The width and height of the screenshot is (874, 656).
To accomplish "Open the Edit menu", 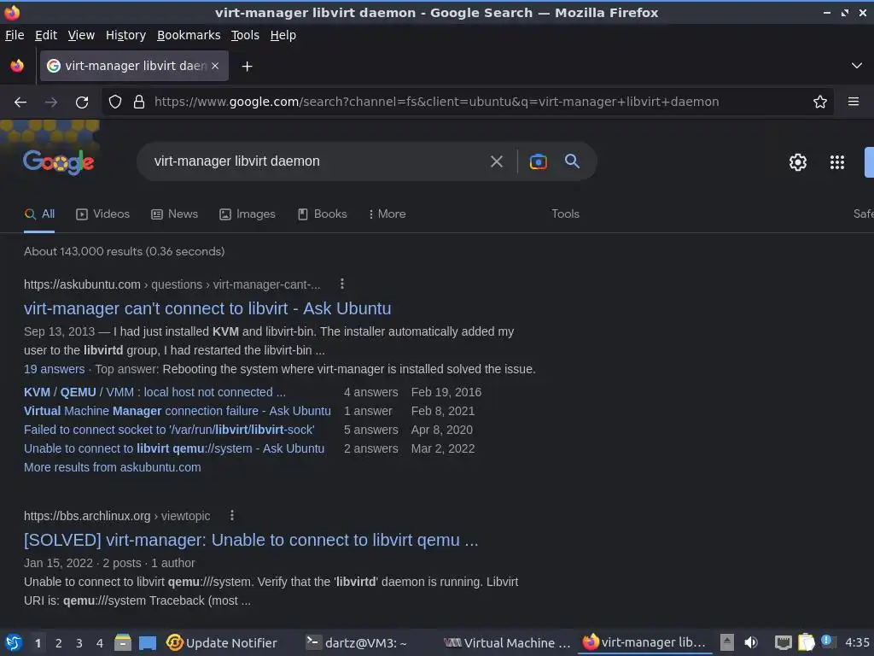I will 46,35.
